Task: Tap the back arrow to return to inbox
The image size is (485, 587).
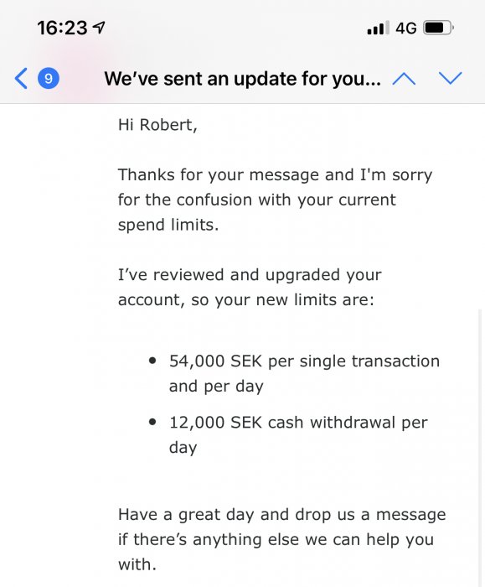Action: 21,78
